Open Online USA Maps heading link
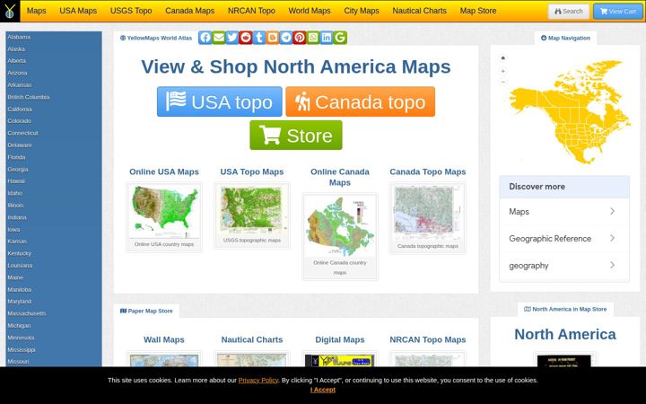Image resolution: width=646 pixels, height=404 pixels. pos(164,171)
